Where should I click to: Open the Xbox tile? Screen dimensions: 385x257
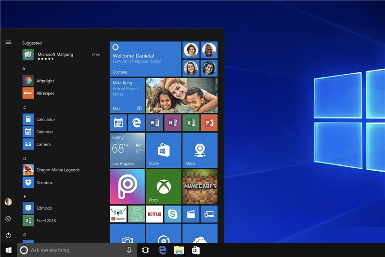click(164, 186)
